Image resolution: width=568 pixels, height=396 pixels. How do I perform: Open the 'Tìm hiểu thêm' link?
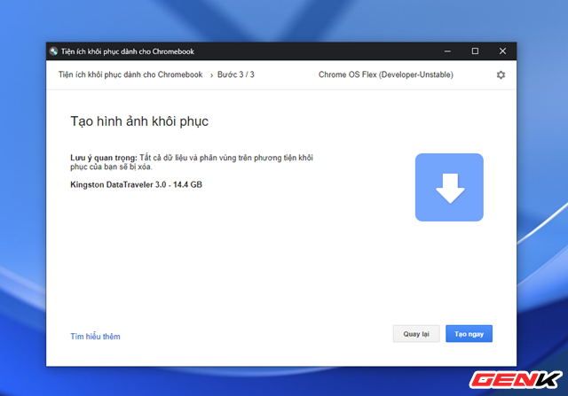pos(95,337)
